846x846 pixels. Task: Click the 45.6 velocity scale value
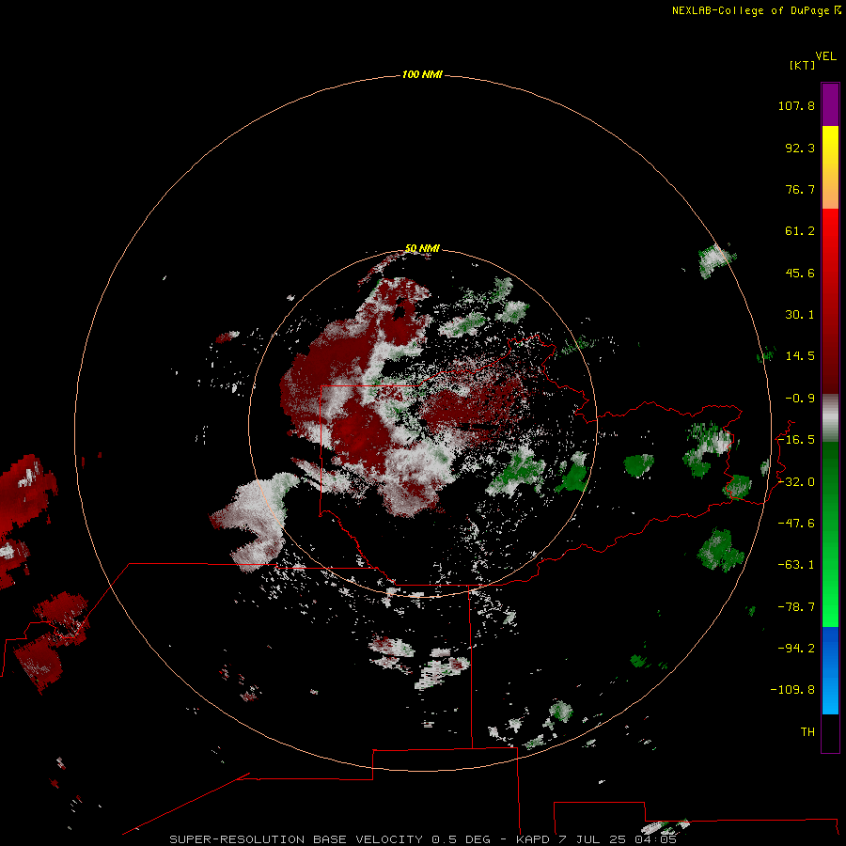pyautogui.click(x=800, y=273)
